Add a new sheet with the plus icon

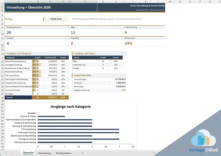pyautogui.click(x=83, y=153)
